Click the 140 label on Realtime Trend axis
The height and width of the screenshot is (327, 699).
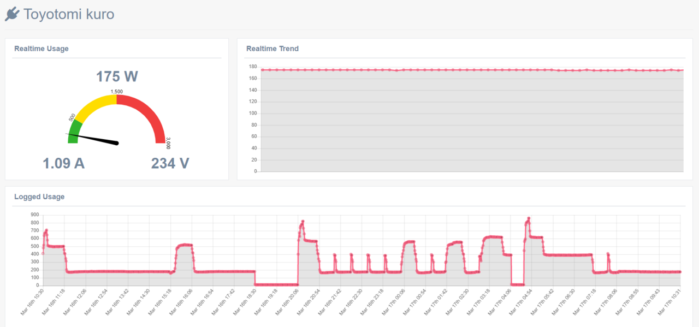[253, 90]
